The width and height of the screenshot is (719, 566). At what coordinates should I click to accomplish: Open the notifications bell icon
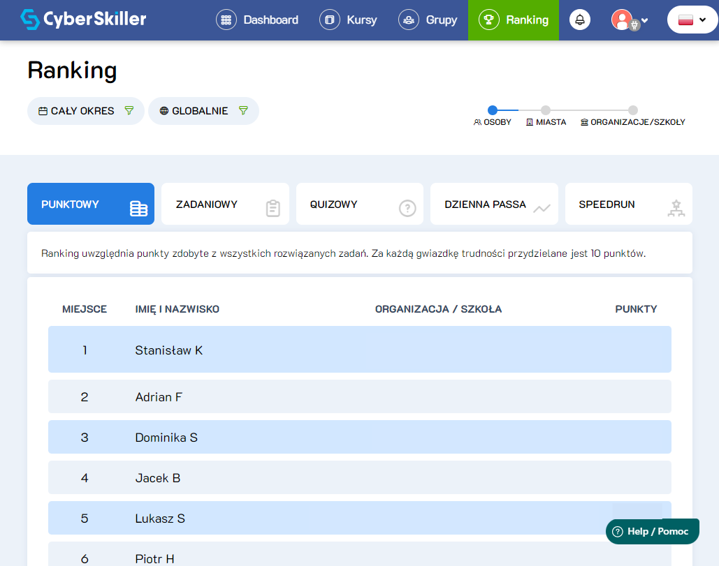(579, 20)
